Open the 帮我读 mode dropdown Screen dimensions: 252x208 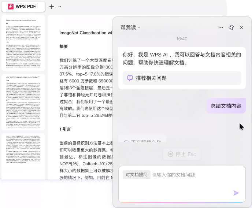(x=130, y=27)
